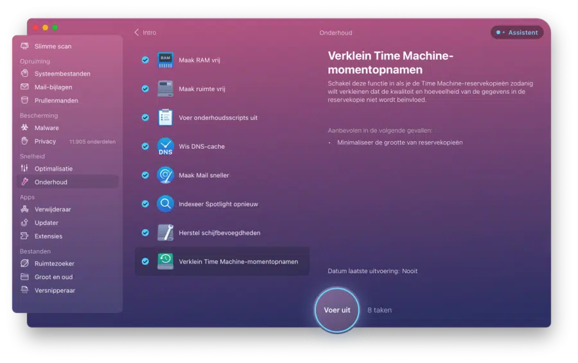Click the yellow minimize window button
Viewport: 578px width, 363px height.
point(46,27)
